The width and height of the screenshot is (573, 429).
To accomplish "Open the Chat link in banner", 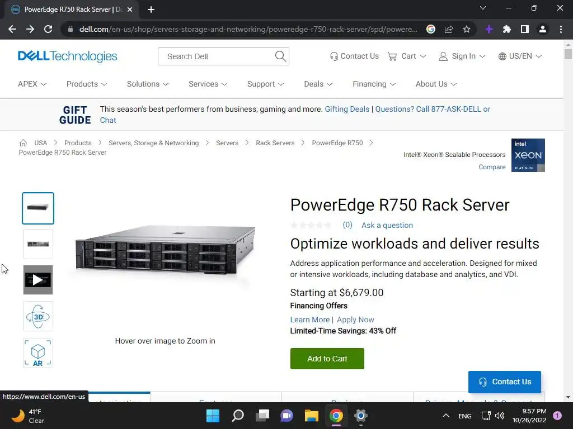I will (x=108, y=121).
